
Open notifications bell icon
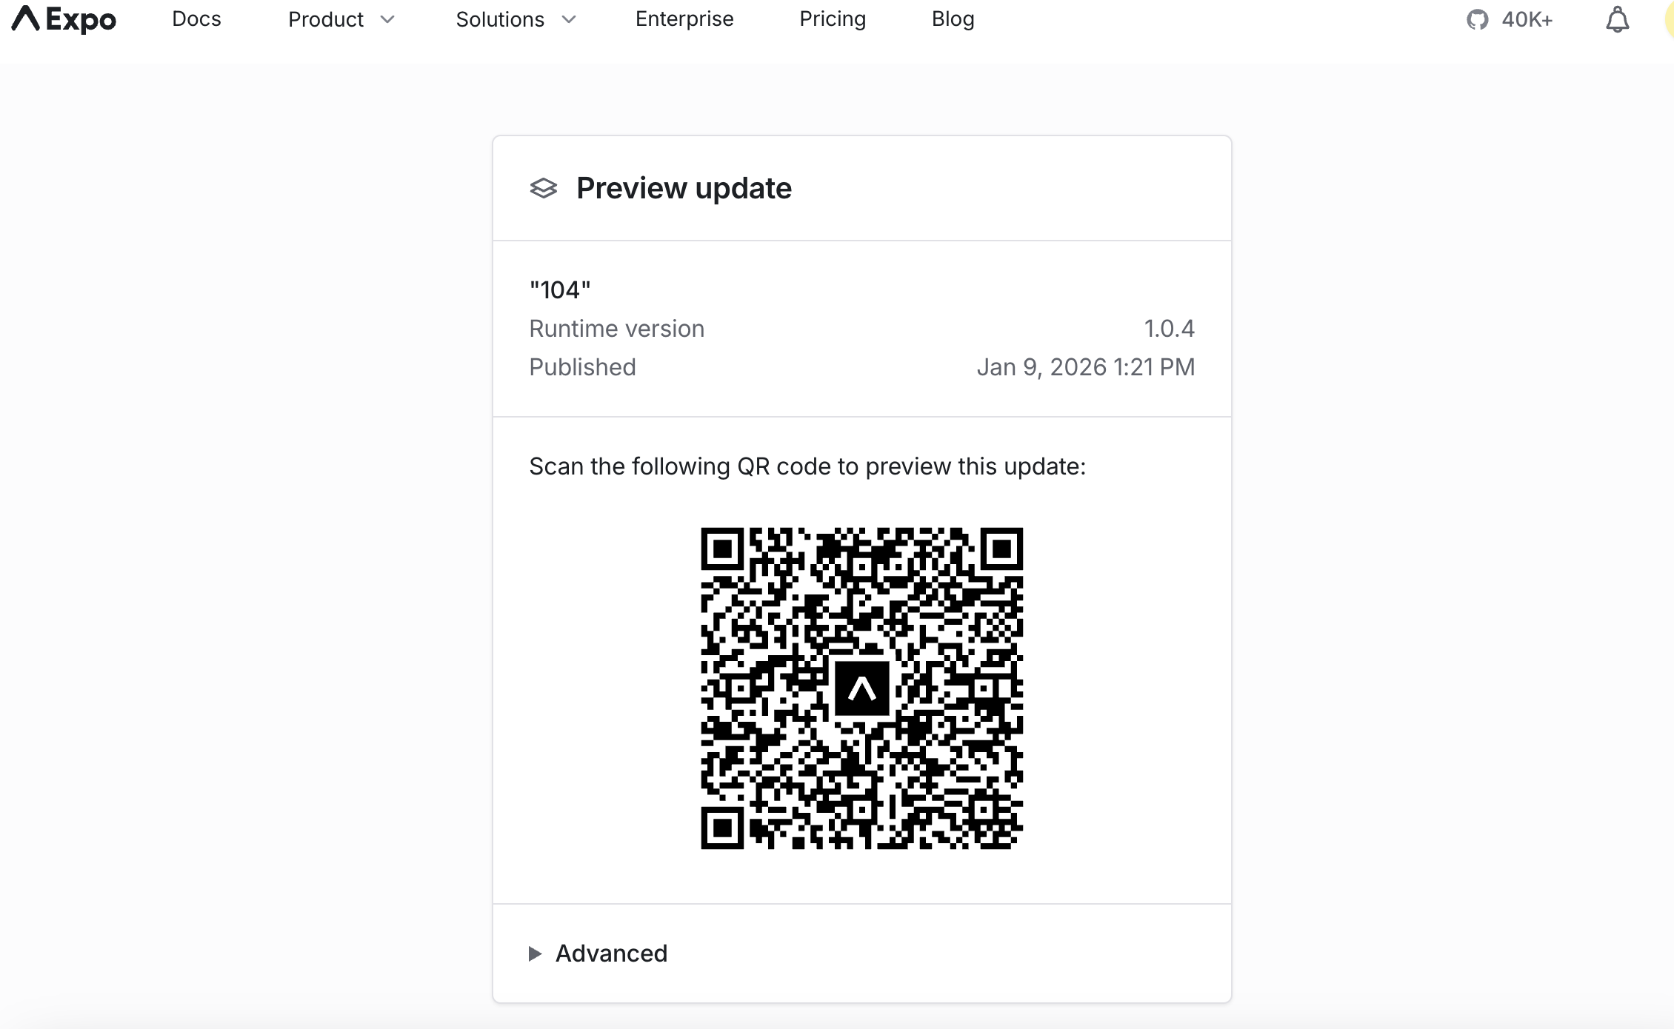tap(1617, 19)
